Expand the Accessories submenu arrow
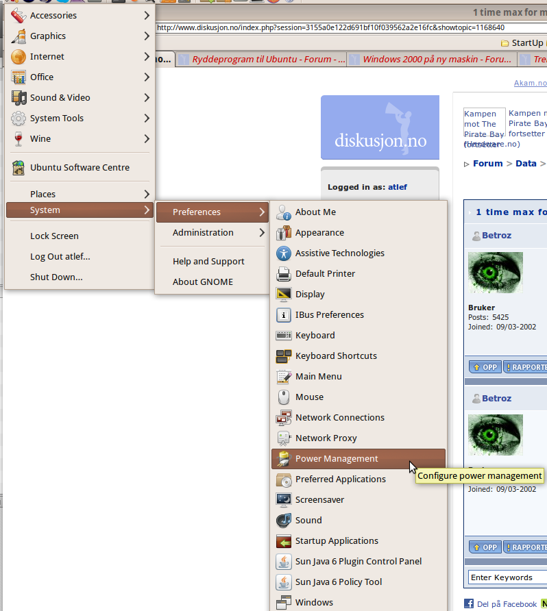547x611 pixels. tap(147, 16)
